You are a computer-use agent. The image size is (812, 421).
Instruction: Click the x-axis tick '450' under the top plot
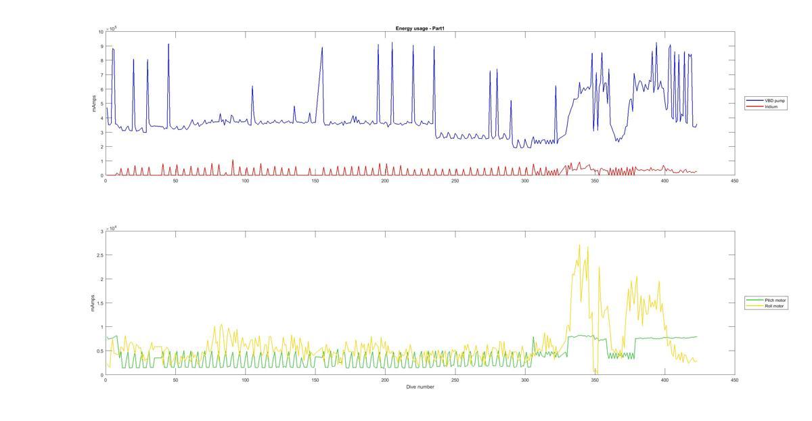pos(735,181)
